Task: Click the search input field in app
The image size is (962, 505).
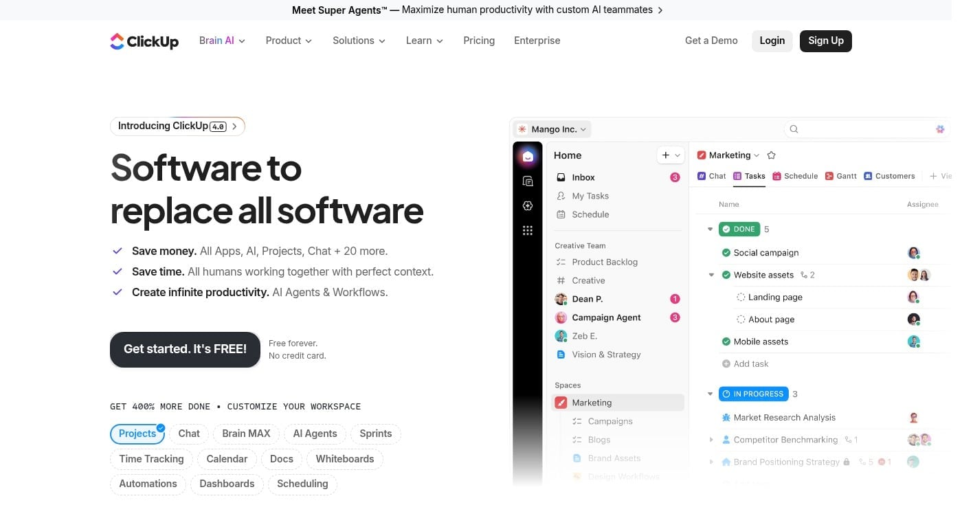Action: tap(866, 129)
